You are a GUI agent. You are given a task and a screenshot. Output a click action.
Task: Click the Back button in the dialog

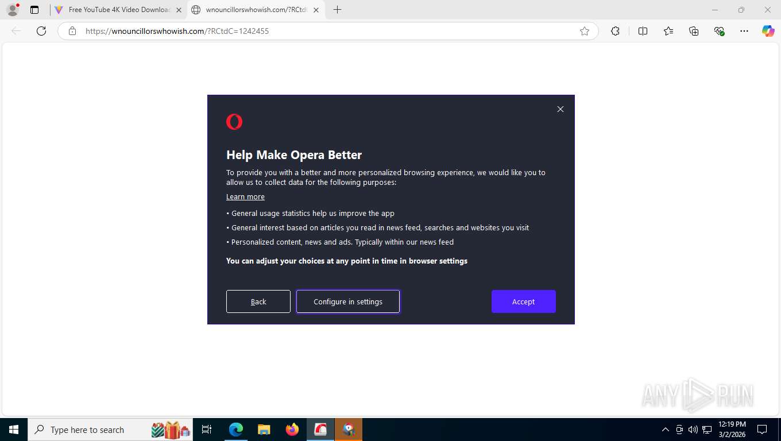click(258, 301)
